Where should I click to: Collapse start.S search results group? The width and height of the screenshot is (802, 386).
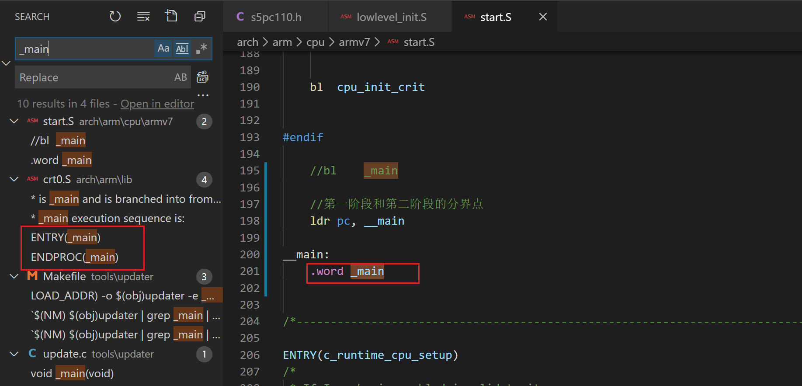tap(14, 121)
